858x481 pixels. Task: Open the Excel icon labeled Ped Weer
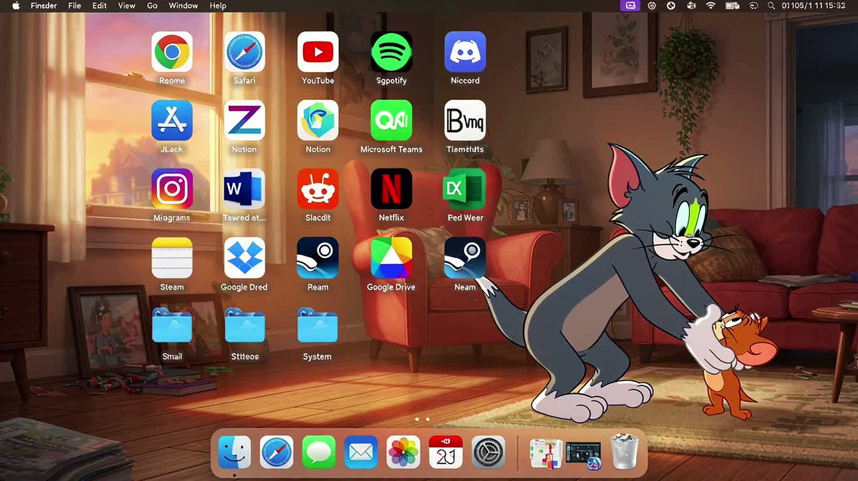click(x=465, y=189)
